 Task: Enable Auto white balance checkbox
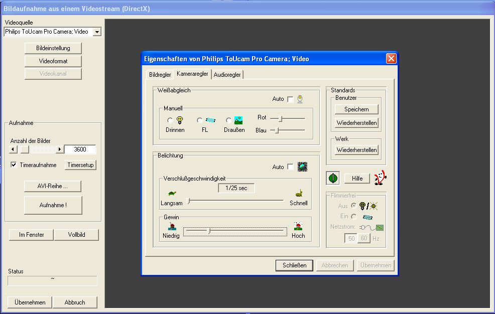click(x=290, y=99)
